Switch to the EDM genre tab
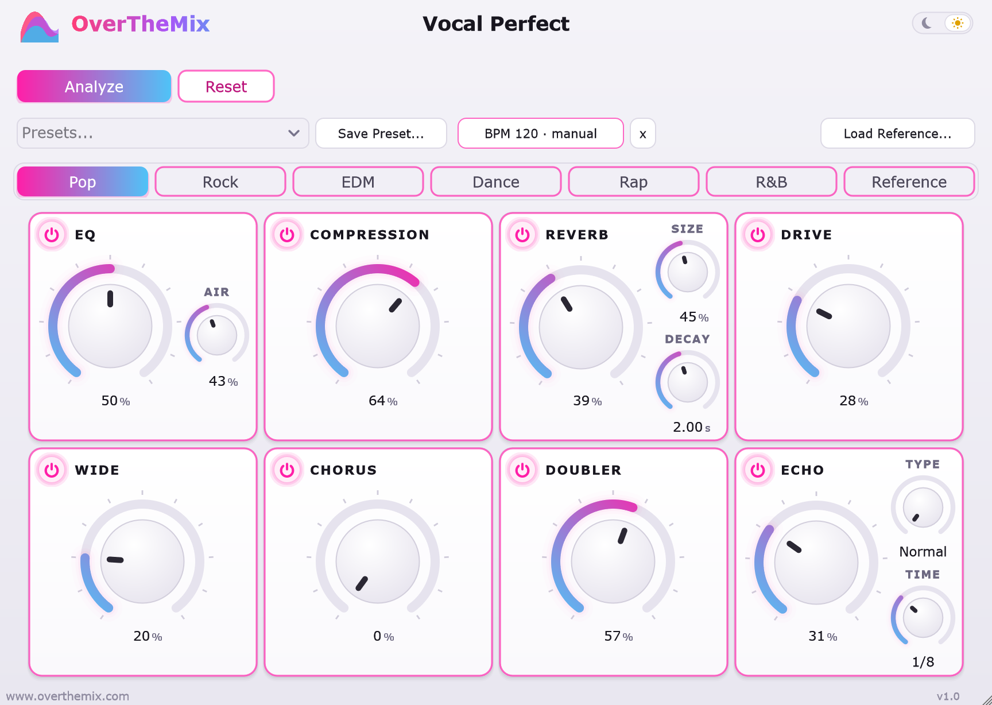This screenshot has width=992, height=705. (x=358, y=182)
